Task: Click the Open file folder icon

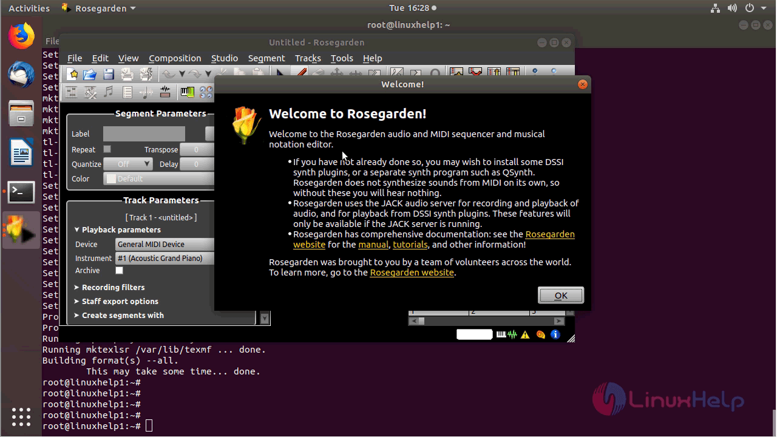Action: (x=90, y=74)
